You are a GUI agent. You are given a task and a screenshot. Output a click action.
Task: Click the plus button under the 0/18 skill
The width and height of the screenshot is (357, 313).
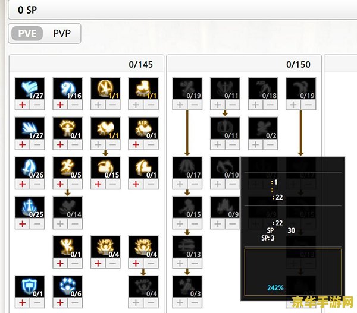[x=256, y=105]
